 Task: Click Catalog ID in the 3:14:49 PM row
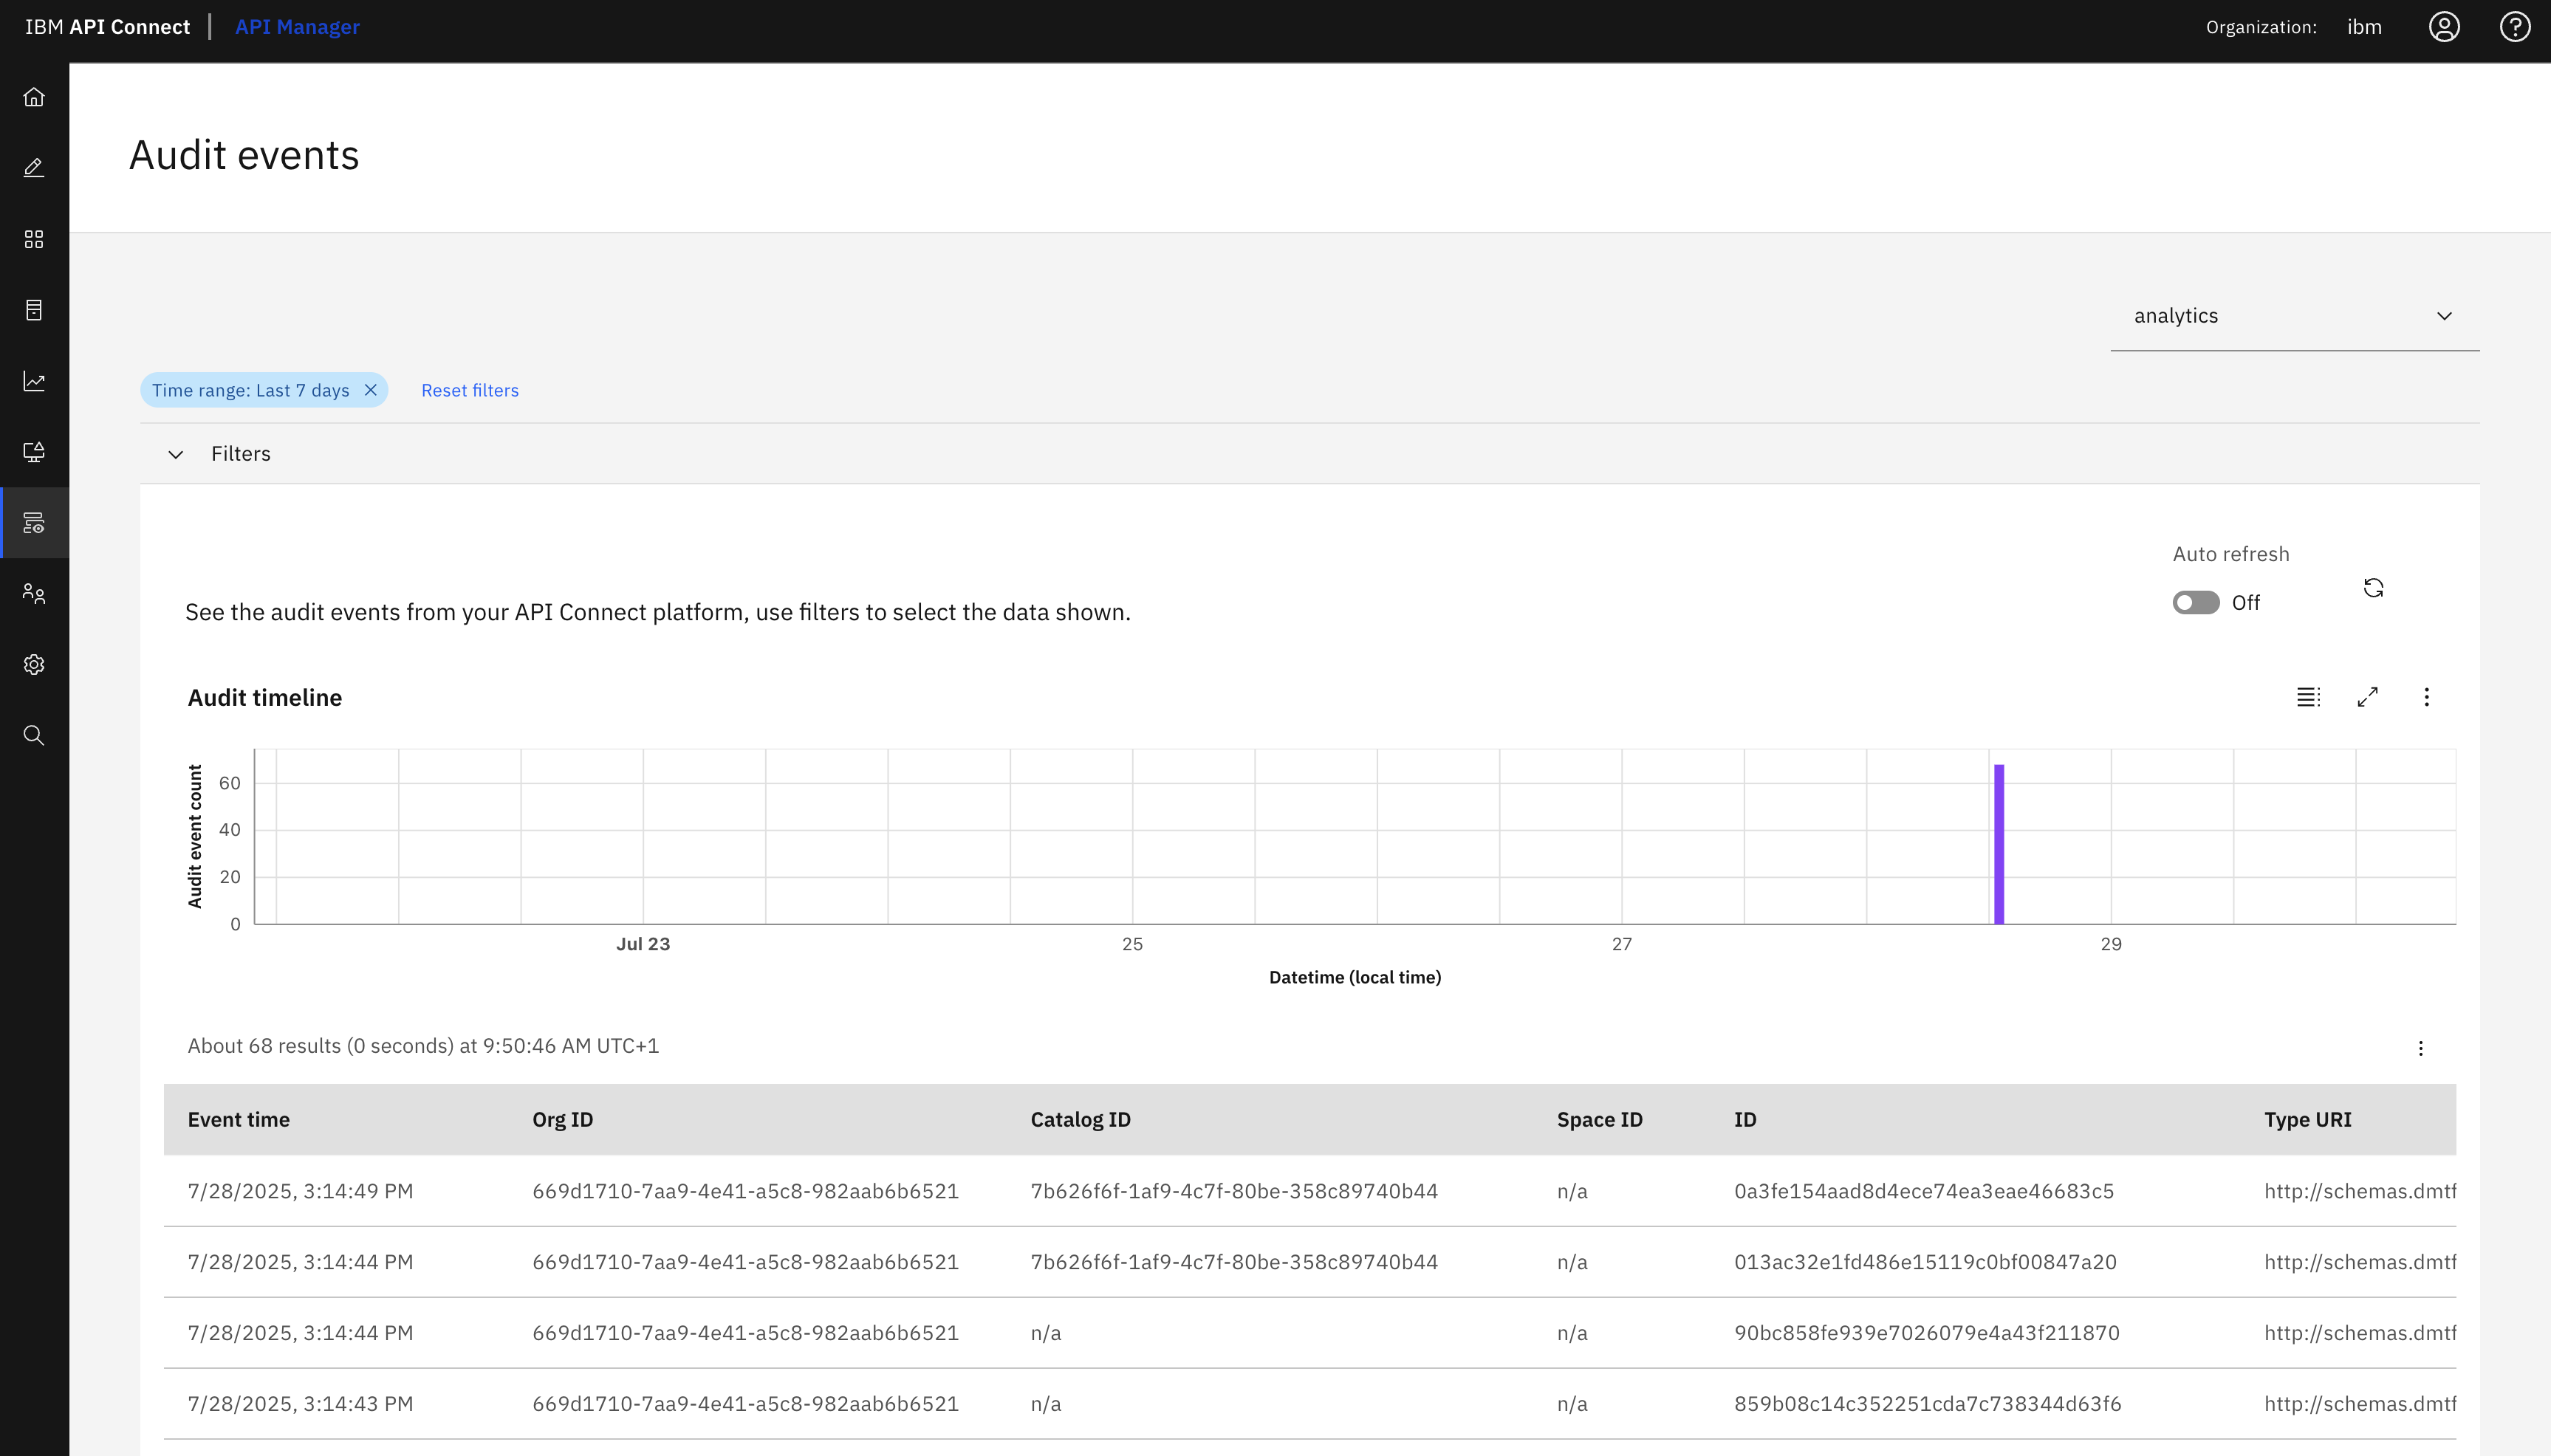click(1234, 1191)
